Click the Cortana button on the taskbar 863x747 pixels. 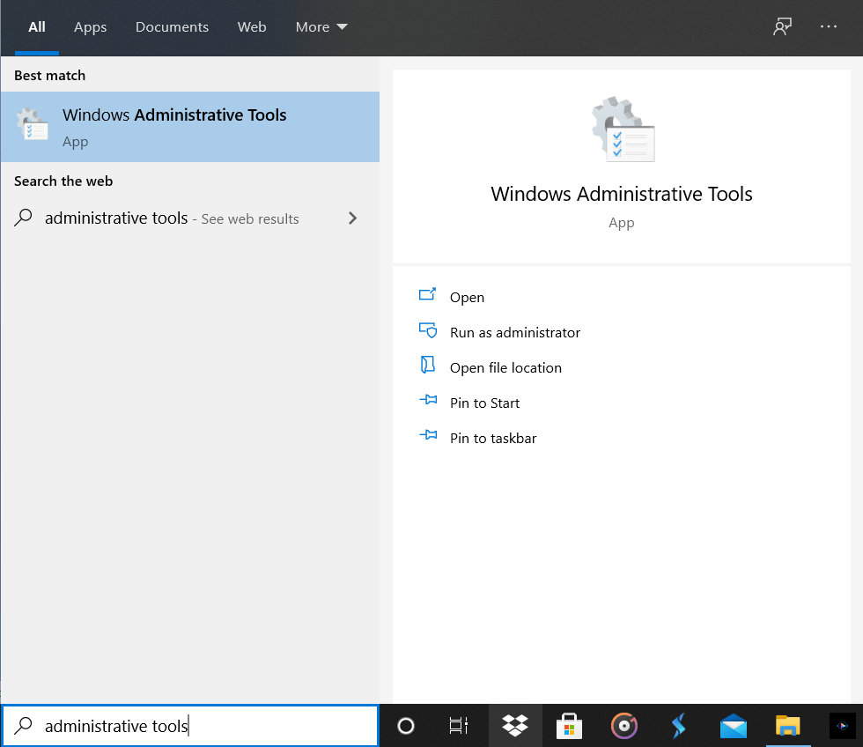(405, 725)
